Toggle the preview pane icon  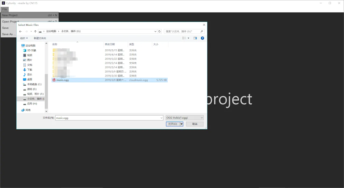point(195,38)
